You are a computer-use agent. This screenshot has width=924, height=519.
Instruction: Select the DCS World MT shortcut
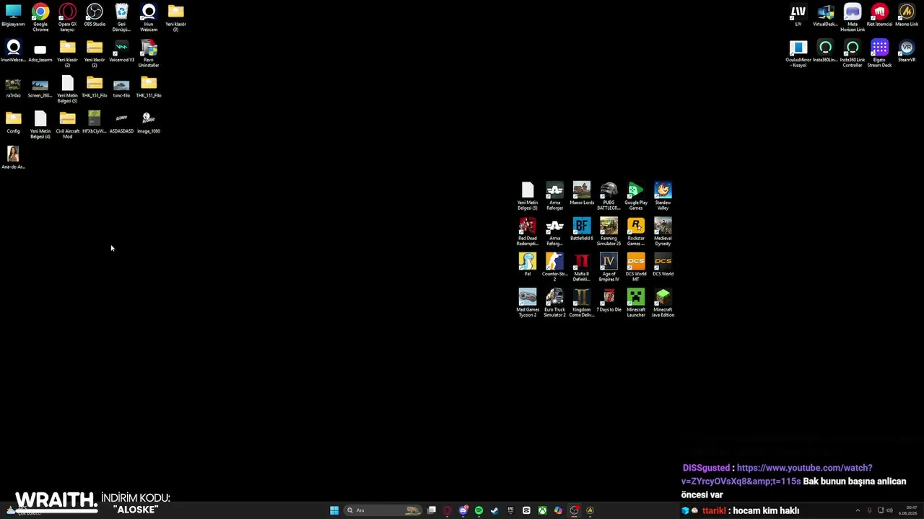(x=636, y=267)
